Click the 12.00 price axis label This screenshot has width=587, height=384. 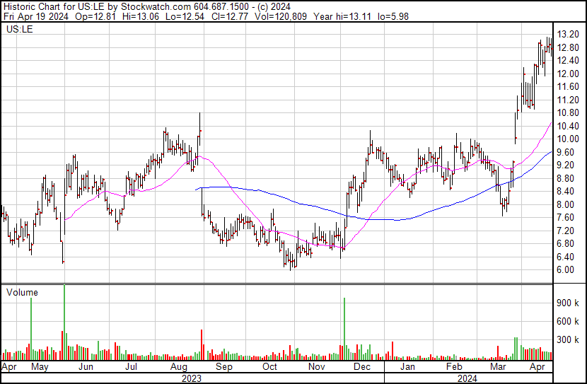(x=568, y=74)
